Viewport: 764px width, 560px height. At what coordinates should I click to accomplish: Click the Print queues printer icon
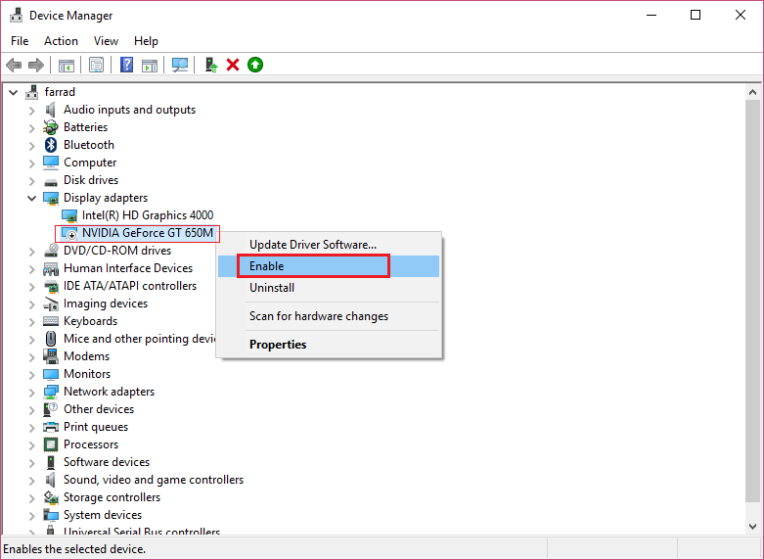pyautogui.click(x=51, y=427)
